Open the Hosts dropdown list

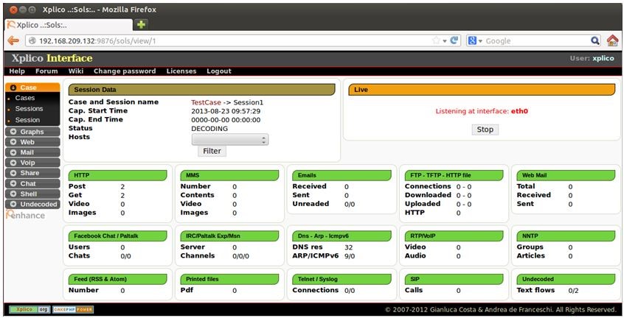coord(229,140)
